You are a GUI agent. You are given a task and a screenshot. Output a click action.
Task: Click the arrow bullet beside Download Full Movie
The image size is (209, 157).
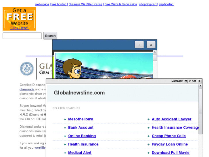(x=149, y=153)
